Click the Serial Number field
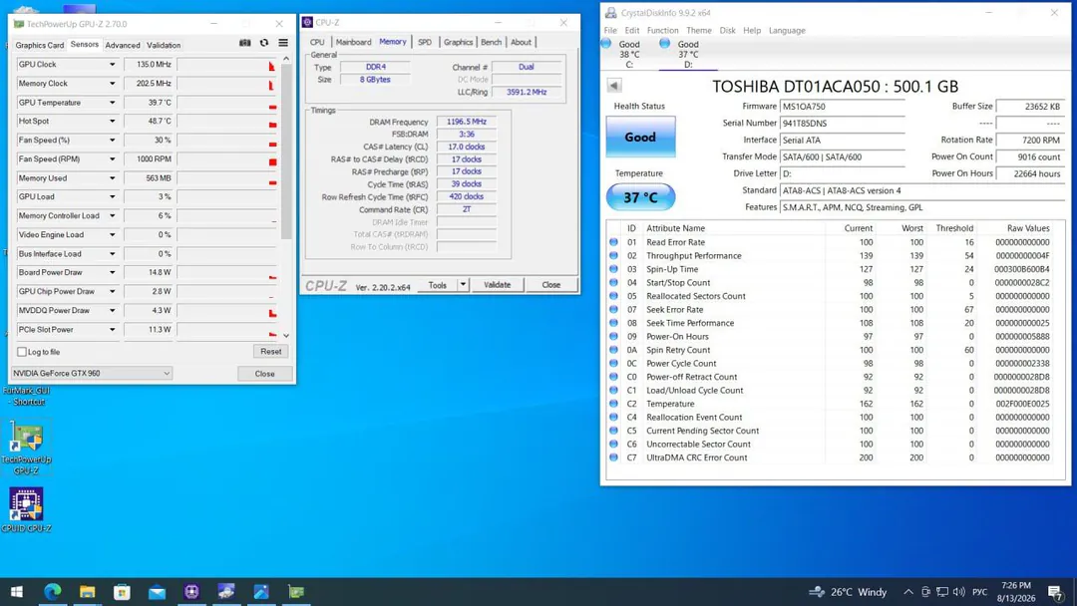Image resolution: width=1077 pixels, height=606 pixels. [x=842, y=124]
